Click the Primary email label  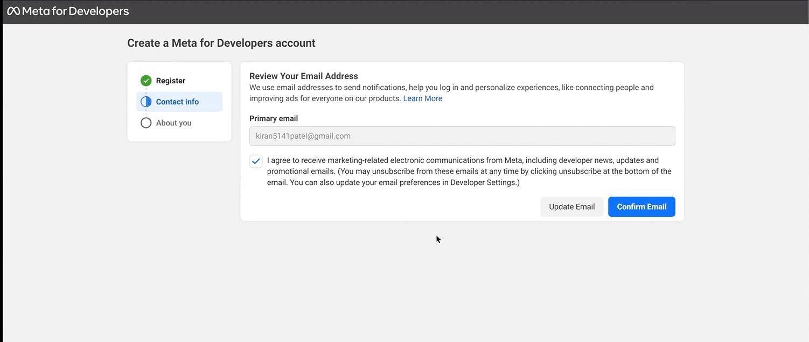[274, 118]
